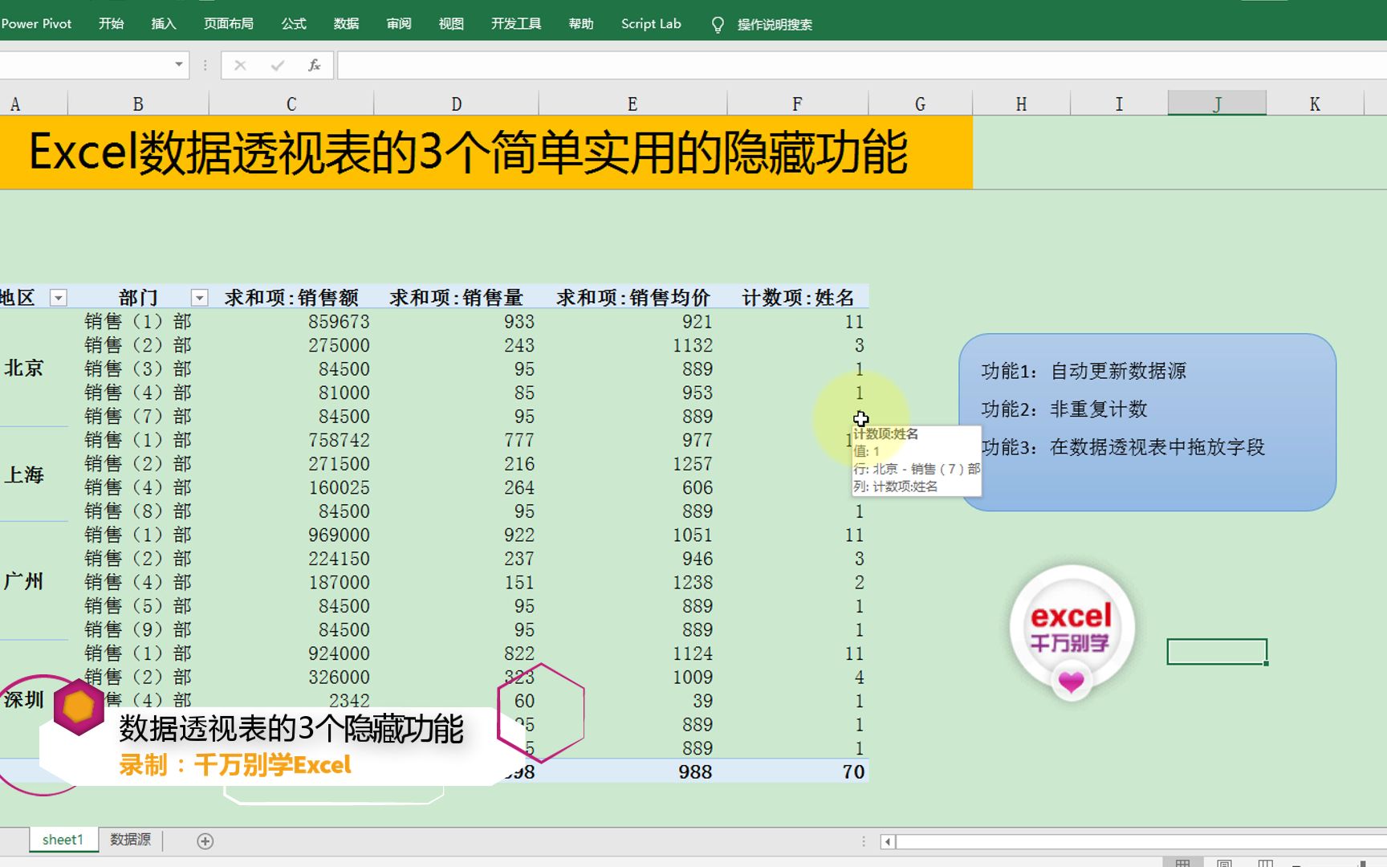Open the 开发工具 ribbon tab

[516, 24]
